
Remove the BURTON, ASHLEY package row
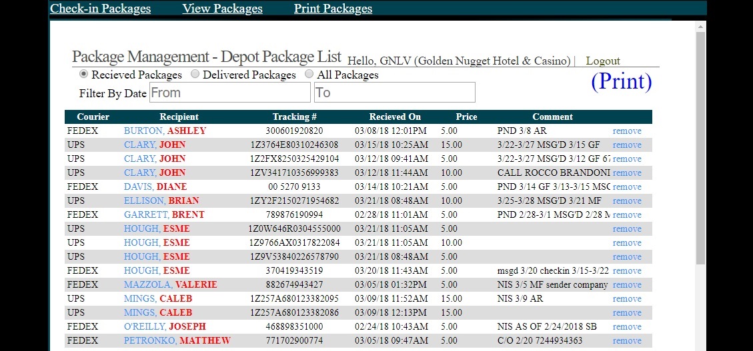coord(627,131)
